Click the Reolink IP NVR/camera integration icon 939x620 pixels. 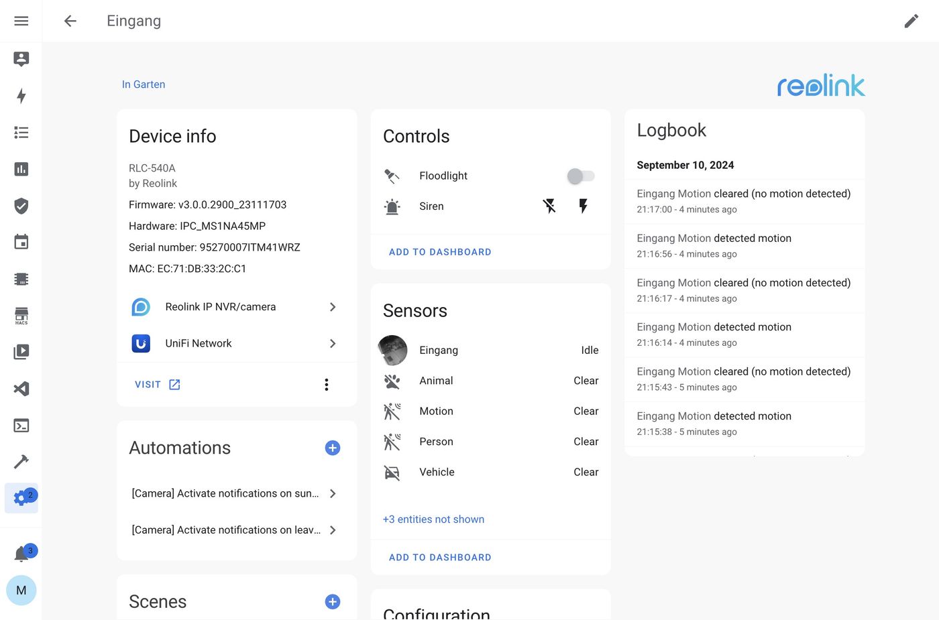coord(140,306)
